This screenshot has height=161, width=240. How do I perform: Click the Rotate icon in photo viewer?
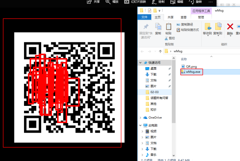click(x=192, y=2)
